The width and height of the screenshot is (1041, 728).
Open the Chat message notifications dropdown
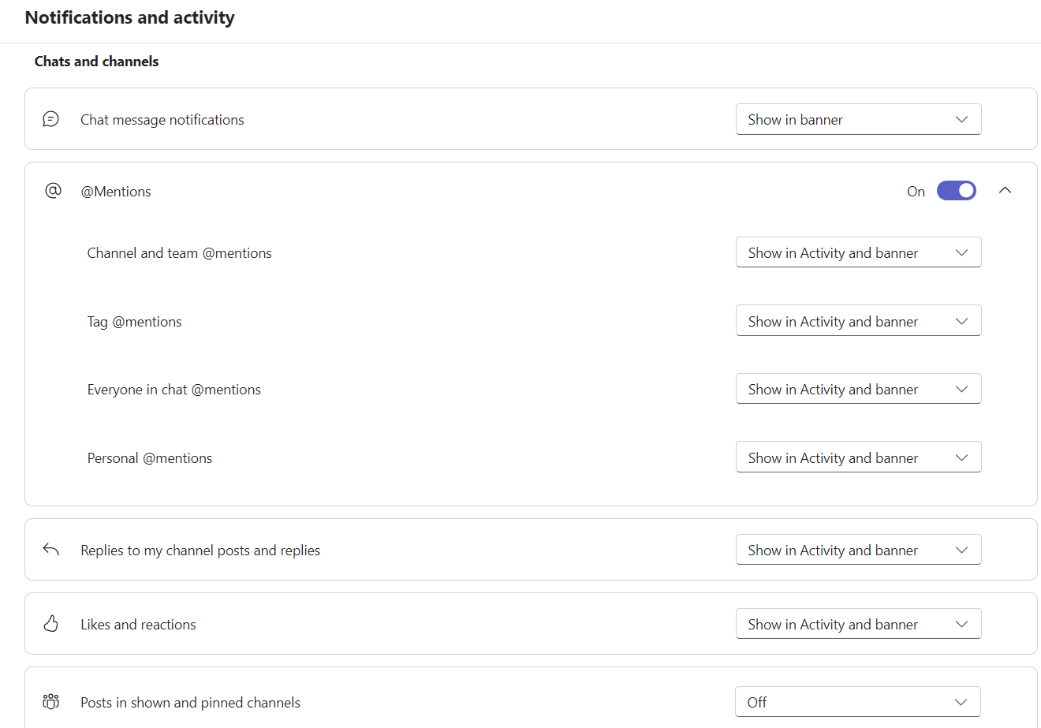click(858, 119)
